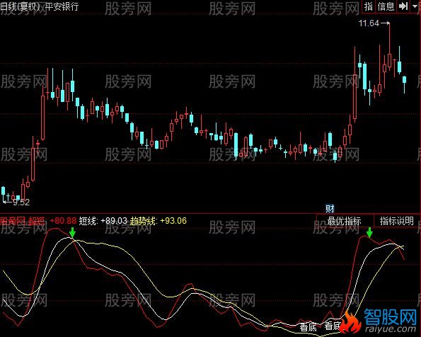421x337 pixels.
Task: Click the low price label 9.52
Action: (x=21, y=202)
